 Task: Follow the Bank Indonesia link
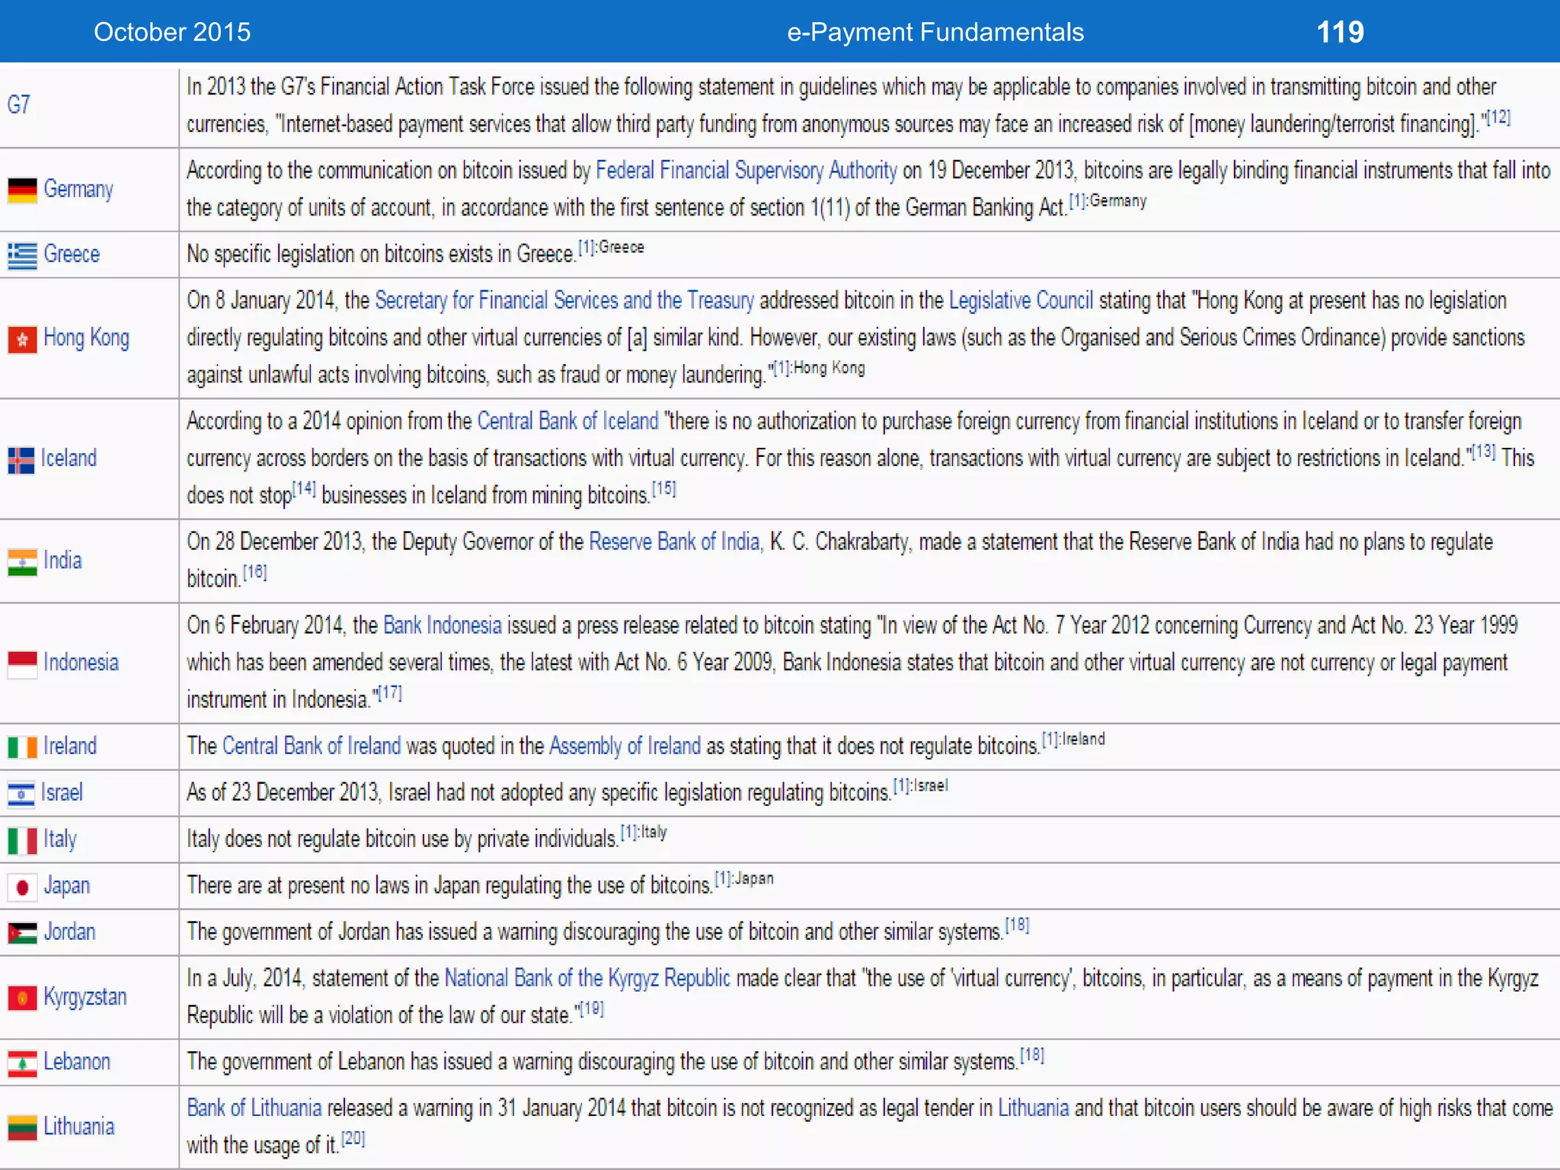[443, 625]
